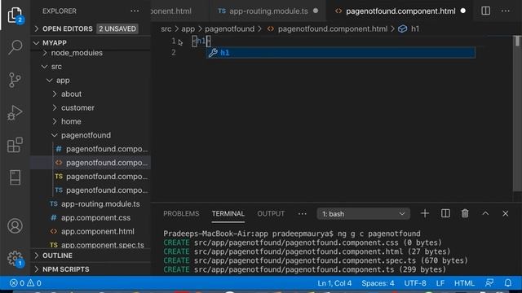Select the h1 suggestion in autocomplete
Screen dimensions: 522x293
[x=341, y=53]
